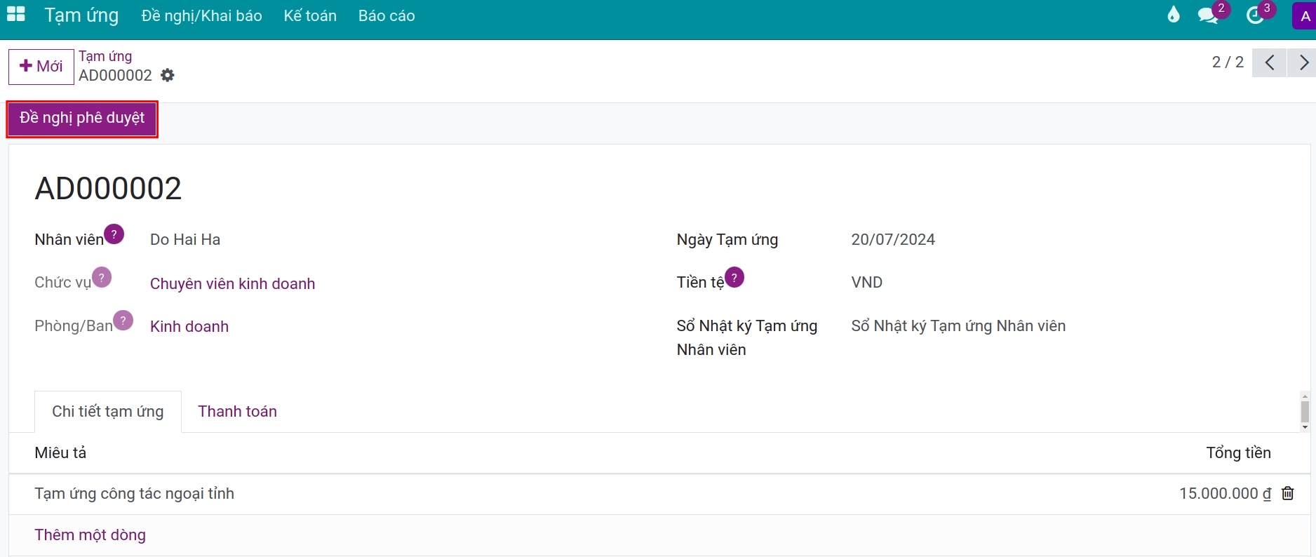Click the Tổng tiền column header

[x=1239, y=453]
